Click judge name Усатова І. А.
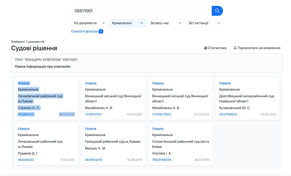This screenshot has width=291, height=176. pos(162,153)
